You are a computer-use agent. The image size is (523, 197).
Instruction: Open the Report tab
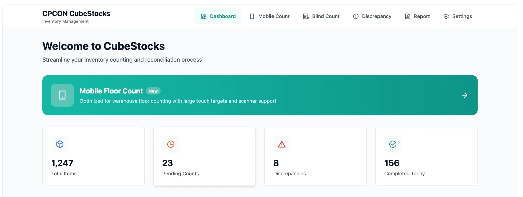pyautogui.click(x=421, y=16)
